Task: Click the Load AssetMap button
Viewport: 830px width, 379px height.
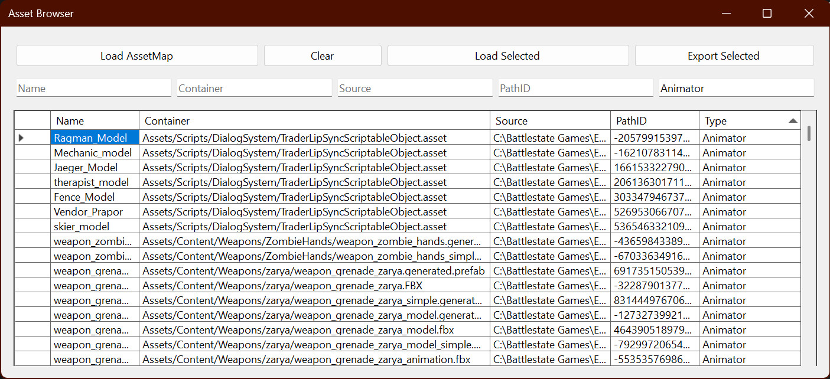Action: [x=137, y=56]
